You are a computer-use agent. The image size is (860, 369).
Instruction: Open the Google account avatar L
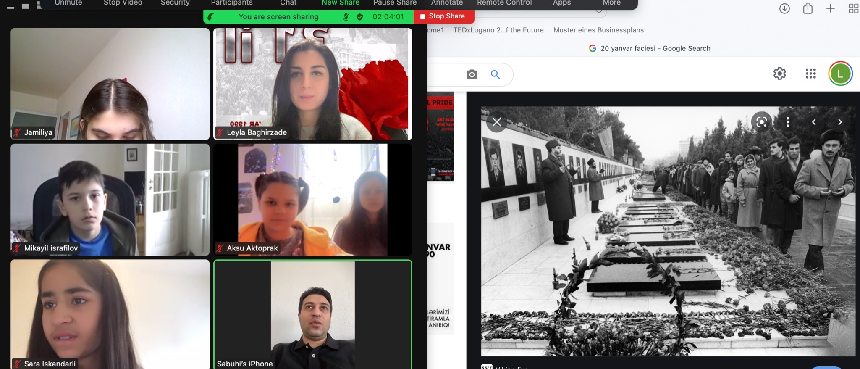pyautogui.click(x=840, y=74)
